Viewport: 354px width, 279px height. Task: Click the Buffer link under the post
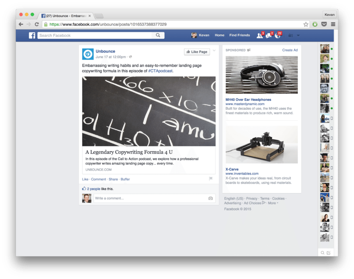pos(125,179)
